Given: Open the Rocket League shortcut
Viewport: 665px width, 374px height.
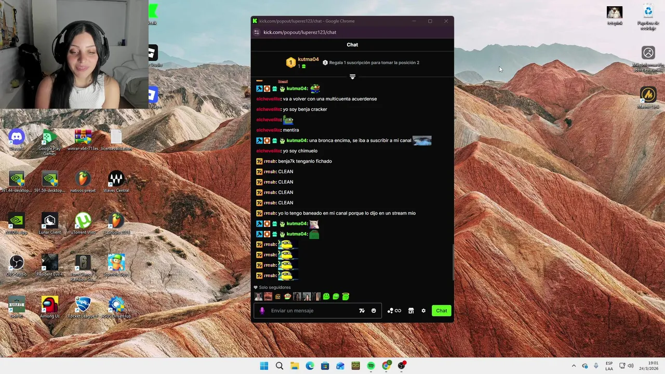Looking at the screenshot, I should (83, 308).
